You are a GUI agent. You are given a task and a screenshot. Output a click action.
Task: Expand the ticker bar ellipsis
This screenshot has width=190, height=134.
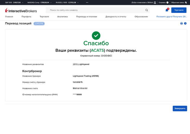click(x=87, y=2)
